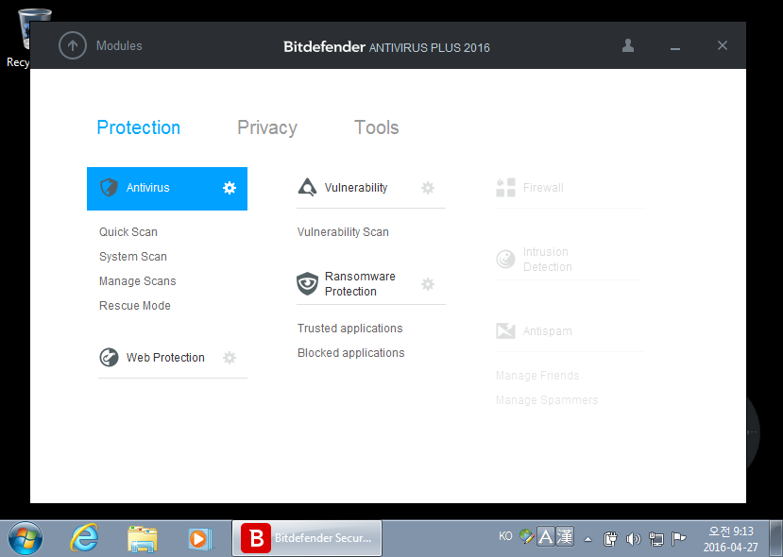The image size is (783, 557).
Task: Click the KO language indicator
Action: (505, 536)
